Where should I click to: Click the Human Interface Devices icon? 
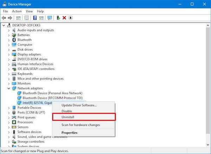point(14,64)
